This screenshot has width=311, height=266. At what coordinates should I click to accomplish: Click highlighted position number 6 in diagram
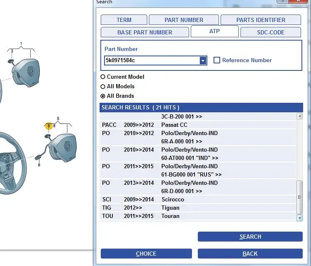pos(49,126)
